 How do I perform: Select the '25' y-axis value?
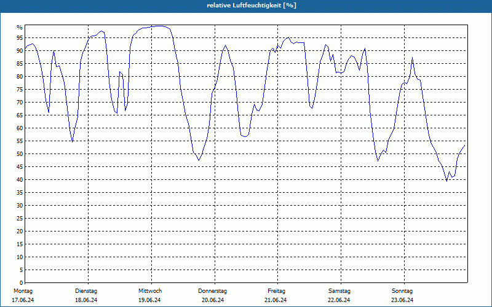(x=20, y=219)
